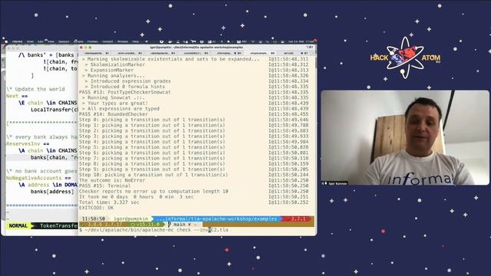The height and width of the screenshot is (276, 491).
Task: Click the apalache-mc check command prompt line
Action: click(153, 230)
